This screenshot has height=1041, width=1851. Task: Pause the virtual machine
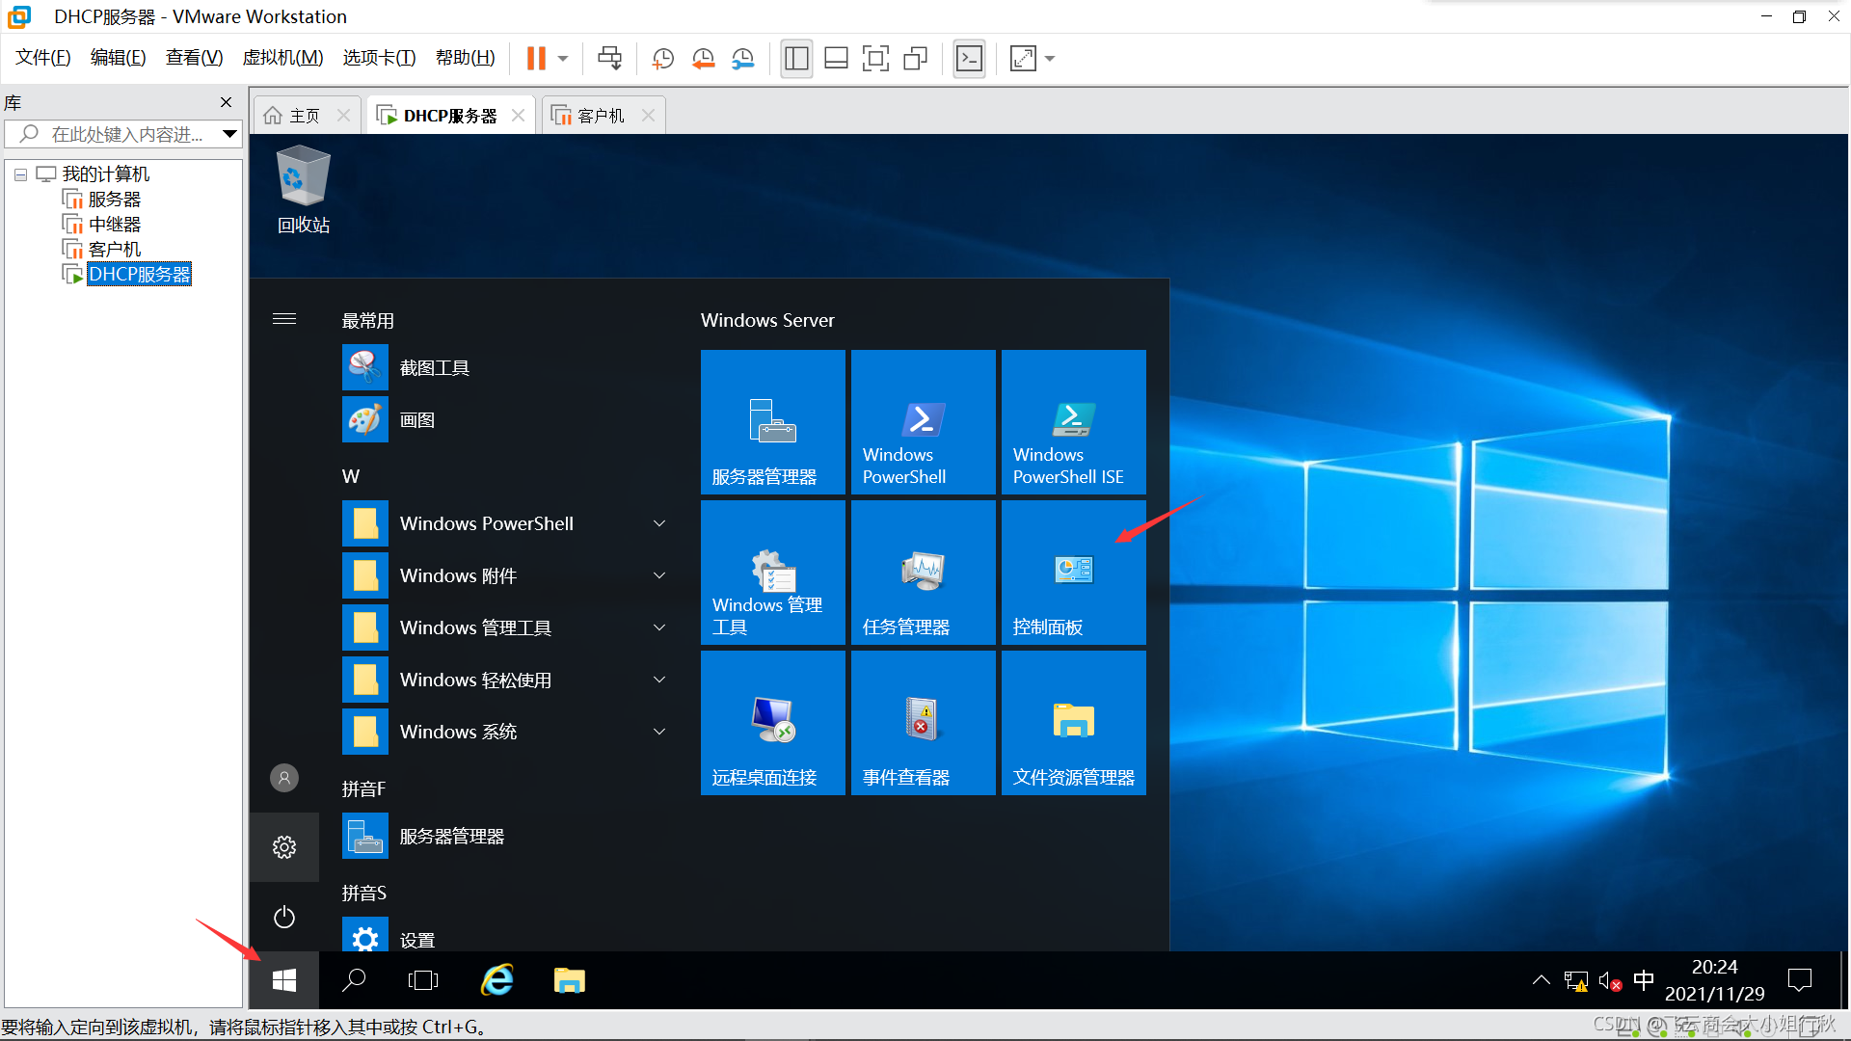point(536,59)
